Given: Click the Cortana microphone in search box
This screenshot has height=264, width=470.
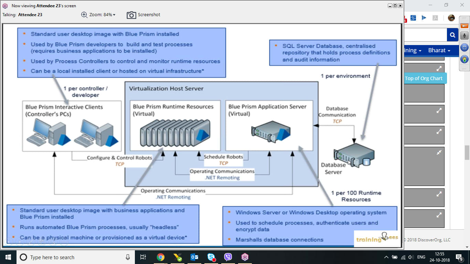Looking at the screenshot, I should coord(128,257).
